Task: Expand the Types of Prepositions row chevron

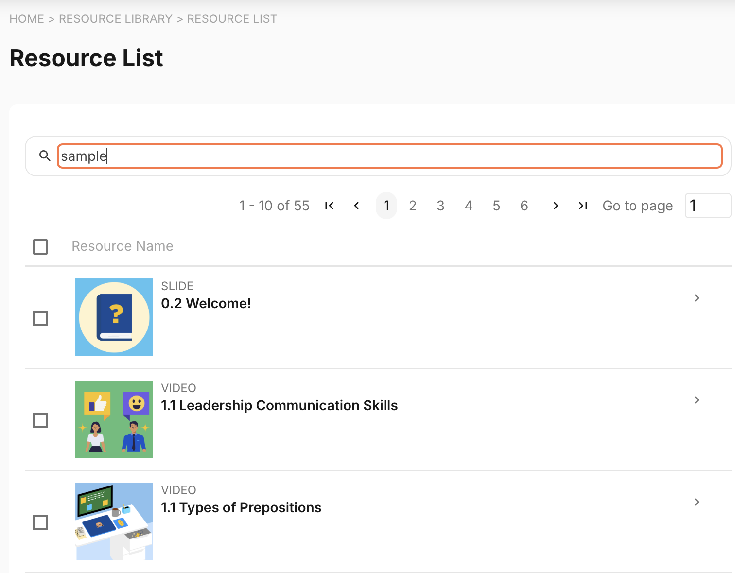Action: click(x=697, y=502)
